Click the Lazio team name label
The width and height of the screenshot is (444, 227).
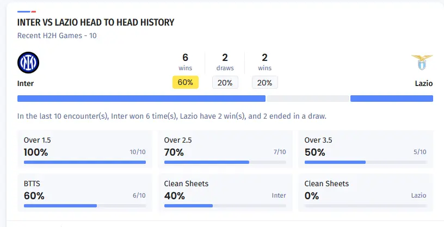pyautogui.click(x=423, y=84)
